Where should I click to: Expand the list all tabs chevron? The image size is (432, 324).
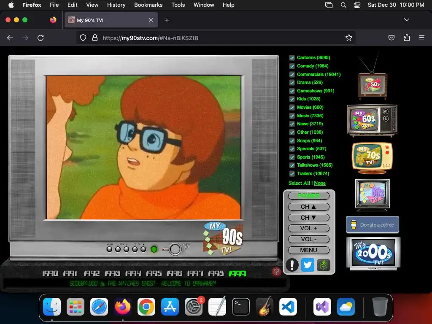[x=407, y=20]
